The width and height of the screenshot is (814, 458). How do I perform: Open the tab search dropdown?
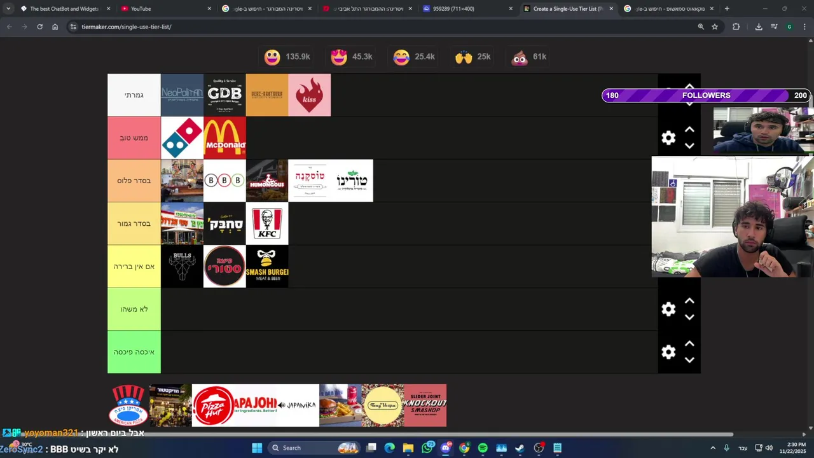pos(8,9)
